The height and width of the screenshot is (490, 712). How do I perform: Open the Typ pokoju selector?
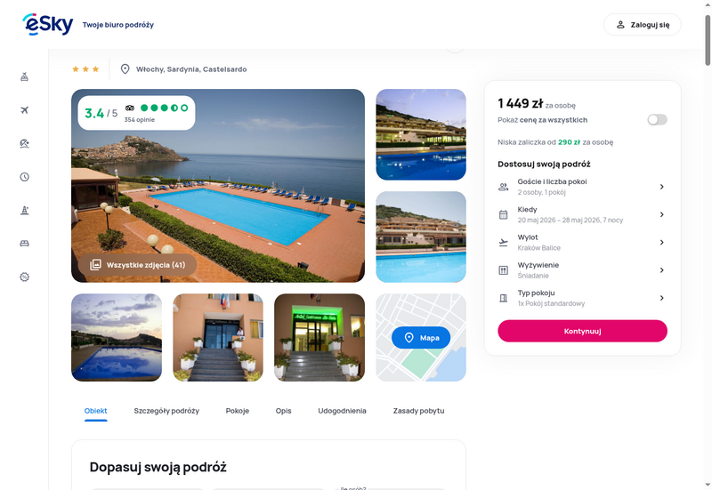(x=582, y=298)
